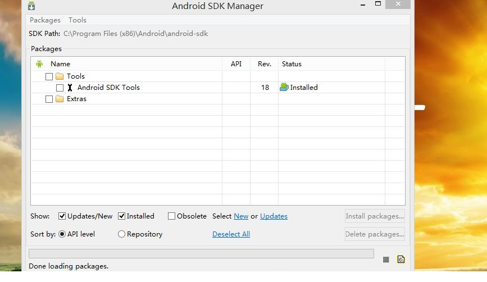487x282 pixels.
Task: Select API level sort option
Action: (62, 234)
